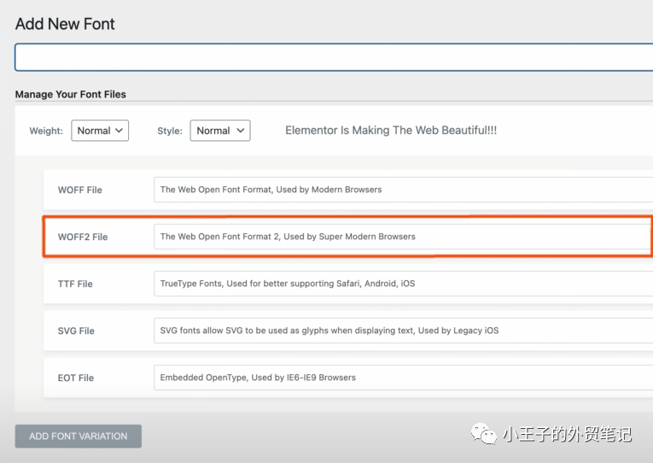Viewport: 653px width, 463px height.
Task: Click the EOT File label
Action: 76,378
